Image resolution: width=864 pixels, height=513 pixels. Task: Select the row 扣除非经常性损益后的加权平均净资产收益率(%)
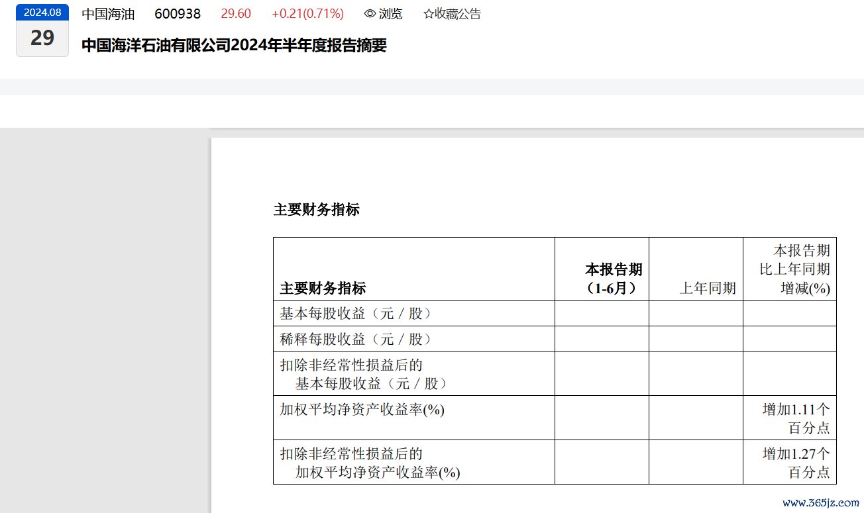pos(555,463)
